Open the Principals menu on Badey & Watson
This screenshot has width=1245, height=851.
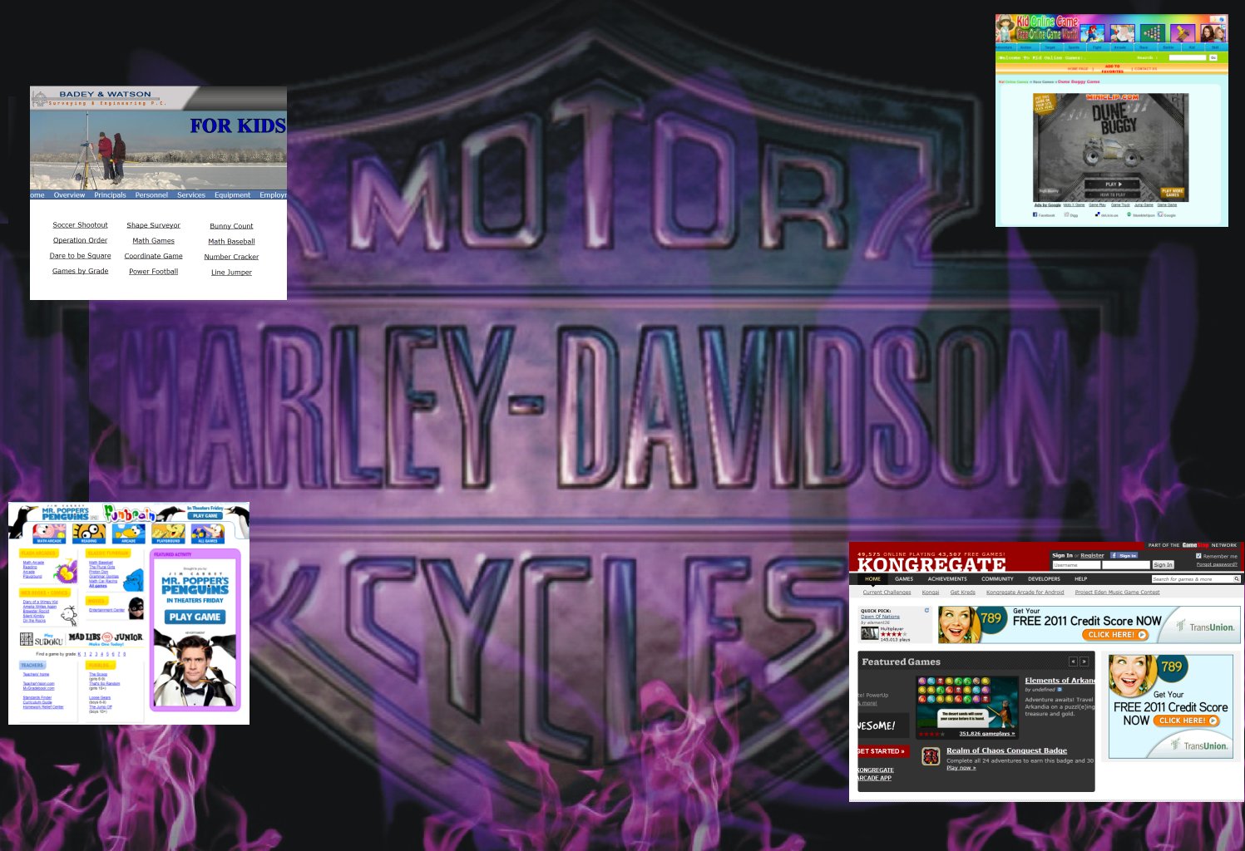pos(110,195)
